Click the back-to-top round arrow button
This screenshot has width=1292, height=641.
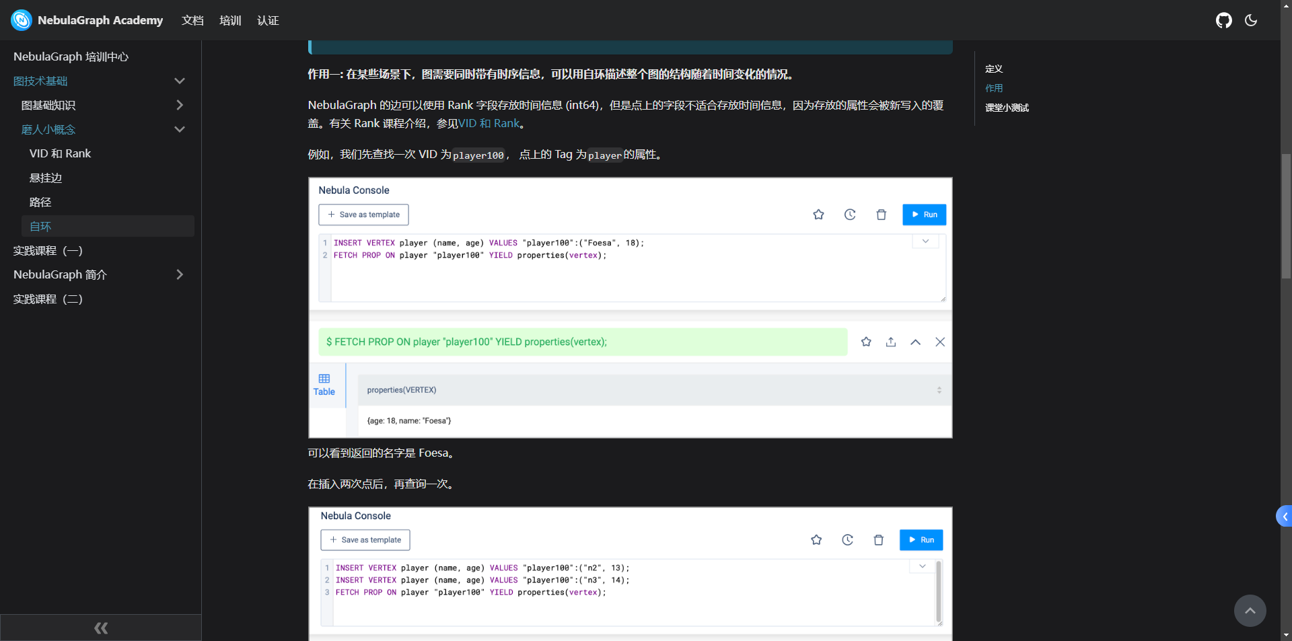(x=1250, y=611)
